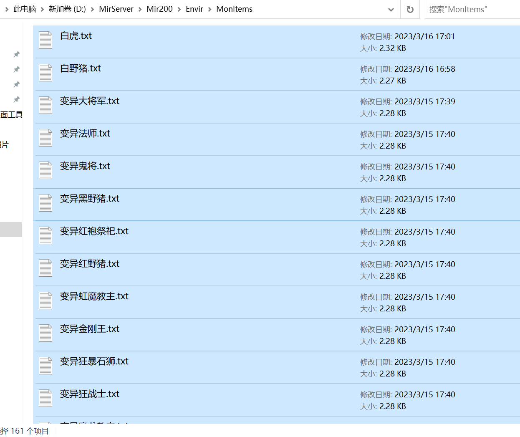Click the 变异狂暴石狮.txt file icon
The height and width of the screenshot is (437, 520).
point(45,366)
